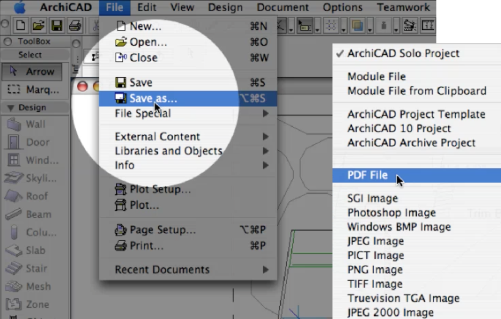Open the Document menu

tap(283, 7)
